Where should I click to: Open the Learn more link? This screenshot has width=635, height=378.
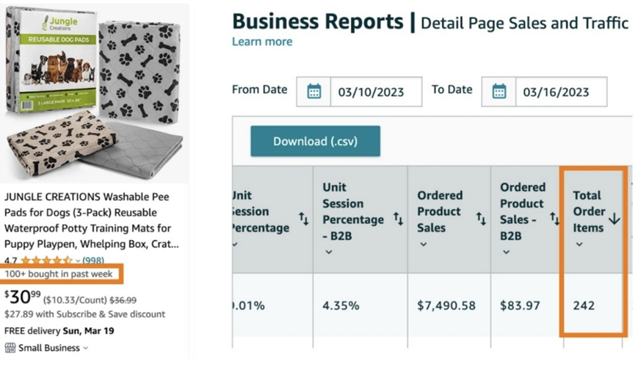pyautogui.click(x=262, y=42)
